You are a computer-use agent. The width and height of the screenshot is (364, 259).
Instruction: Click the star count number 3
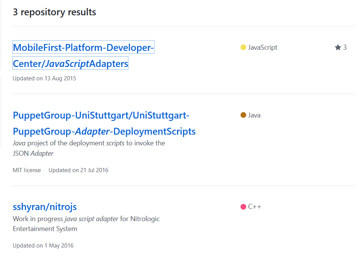(x=345, y=47)
